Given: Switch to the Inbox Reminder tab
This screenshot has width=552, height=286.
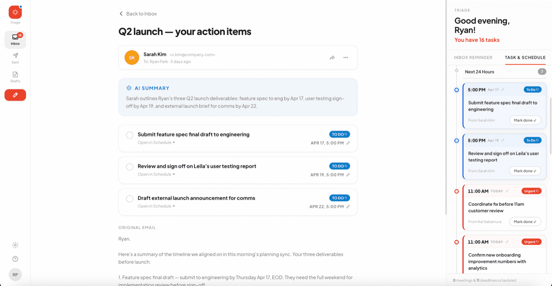Looking at the screenshot, I should pos(473,58).
